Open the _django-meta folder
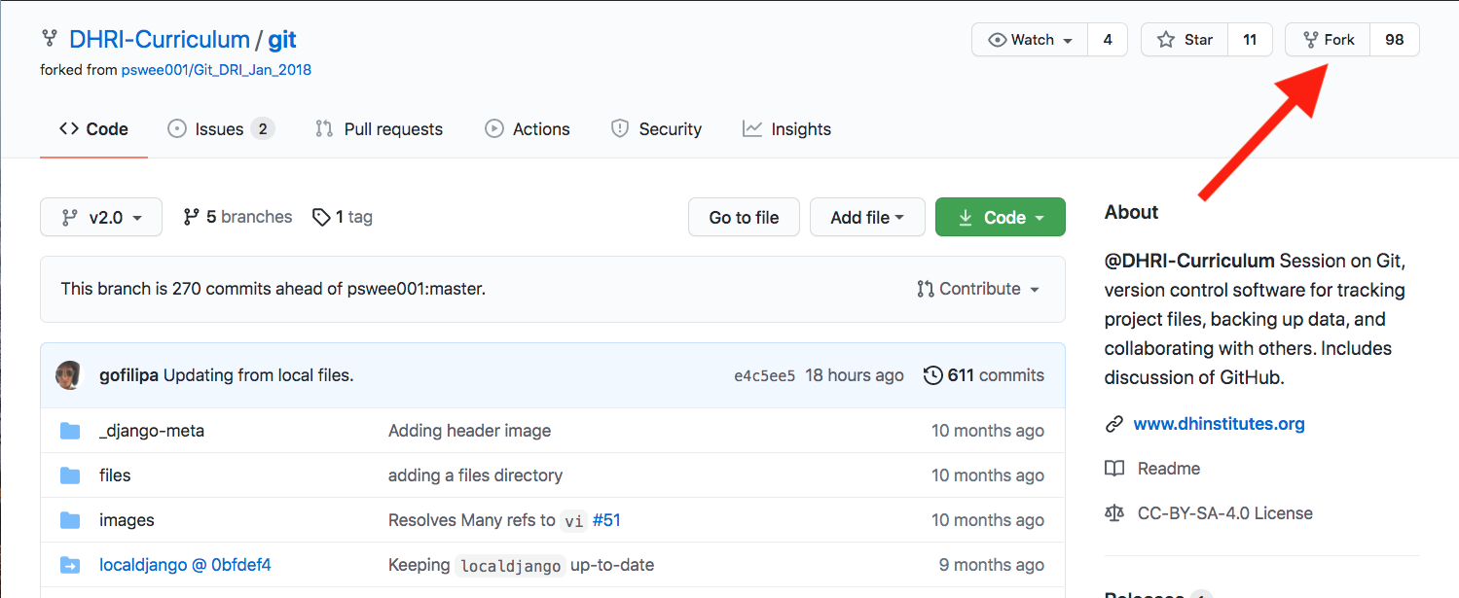Screen dimensions: 1459x598 [x=152, y=431]
